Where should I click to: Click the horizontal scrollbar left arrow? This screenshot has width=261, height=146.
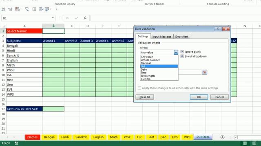click(236, 137)
